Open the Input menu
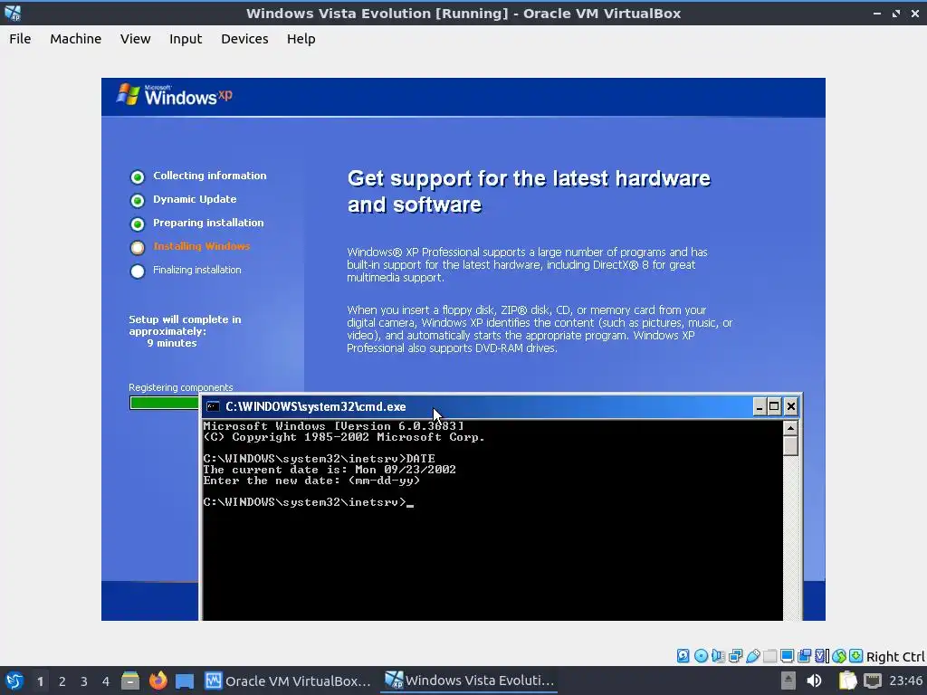 point(186,39)
